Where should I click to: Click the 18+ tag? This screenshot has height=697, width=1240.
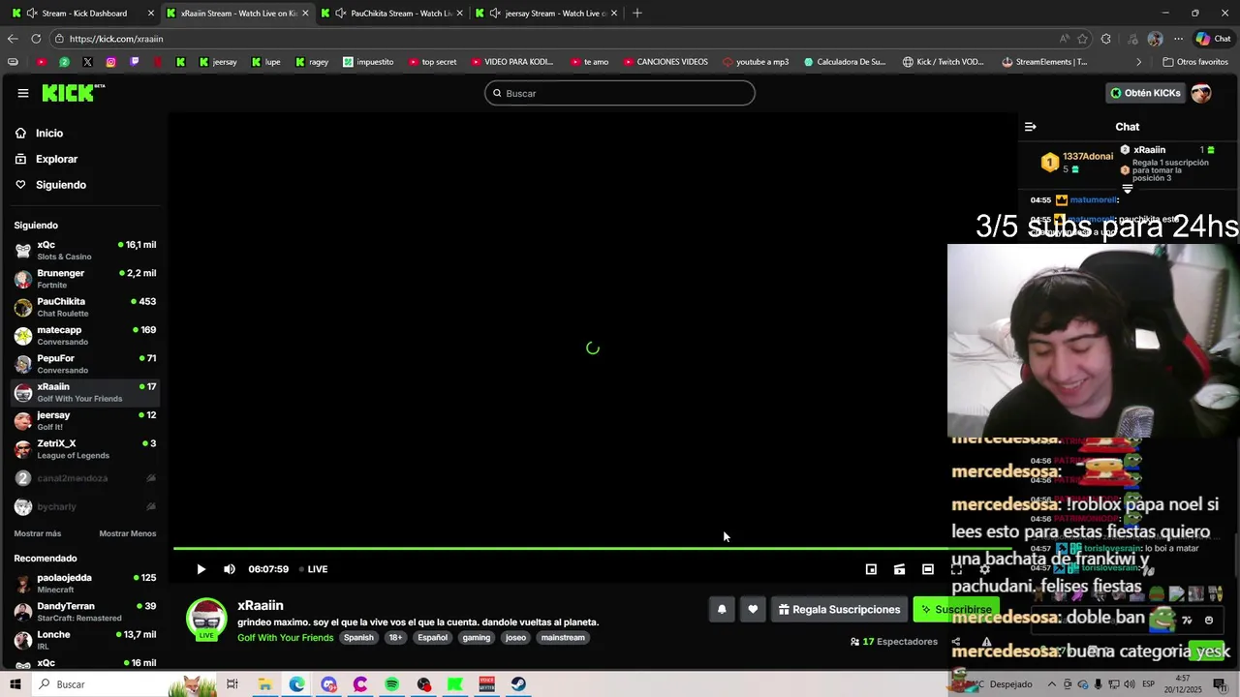point(395,638)
